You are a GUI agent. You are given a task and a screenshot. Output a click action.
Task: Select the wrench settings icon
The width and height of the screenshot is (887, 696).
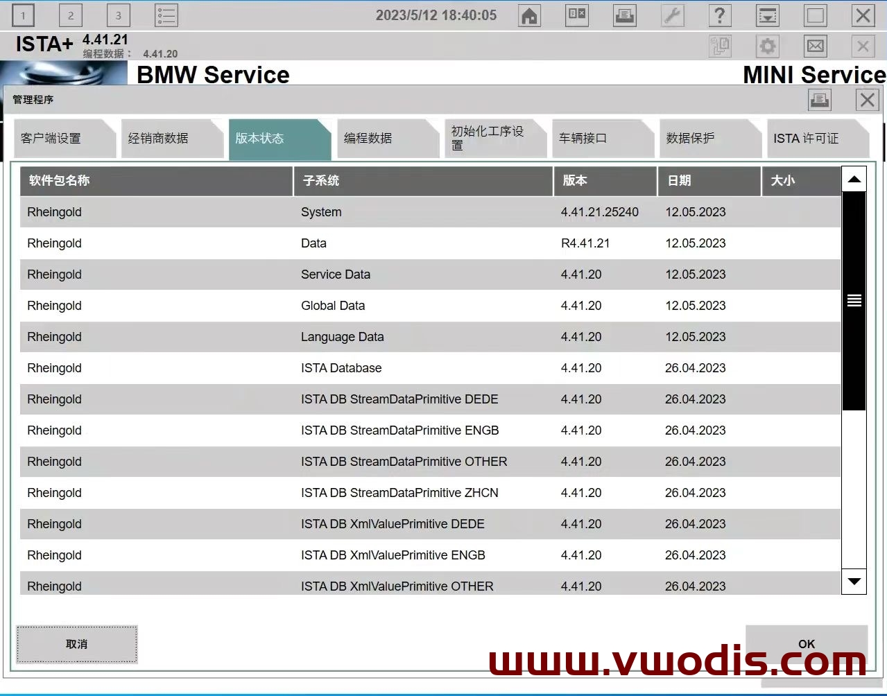[x=672, y=15]
